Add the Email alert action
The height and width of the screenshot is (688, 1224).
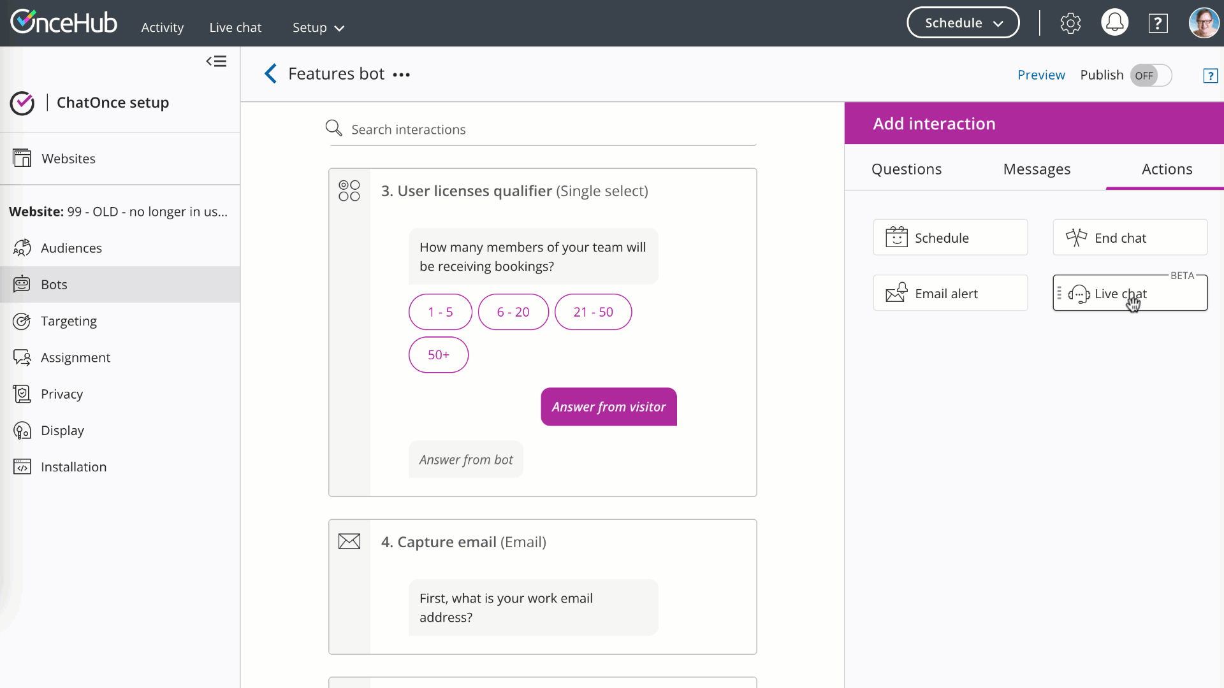pyautogui.click(x=950, y=294)
